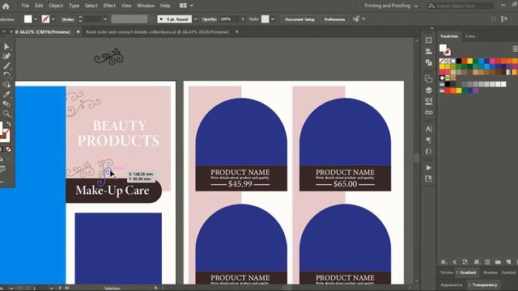
Task: Open the fill color dropdown
Action: (36, 19)
